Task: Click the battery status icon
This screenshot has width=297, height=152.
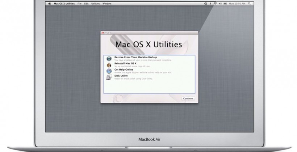Action: pos(225,4)
